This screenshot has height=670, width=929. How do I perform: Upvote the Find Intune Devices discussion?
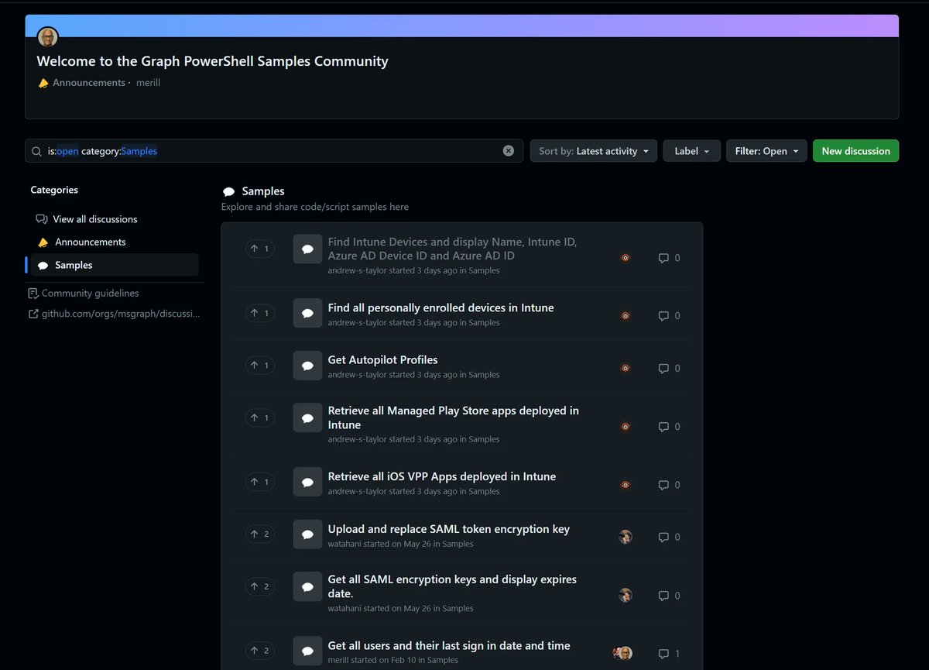click(259, 249)
